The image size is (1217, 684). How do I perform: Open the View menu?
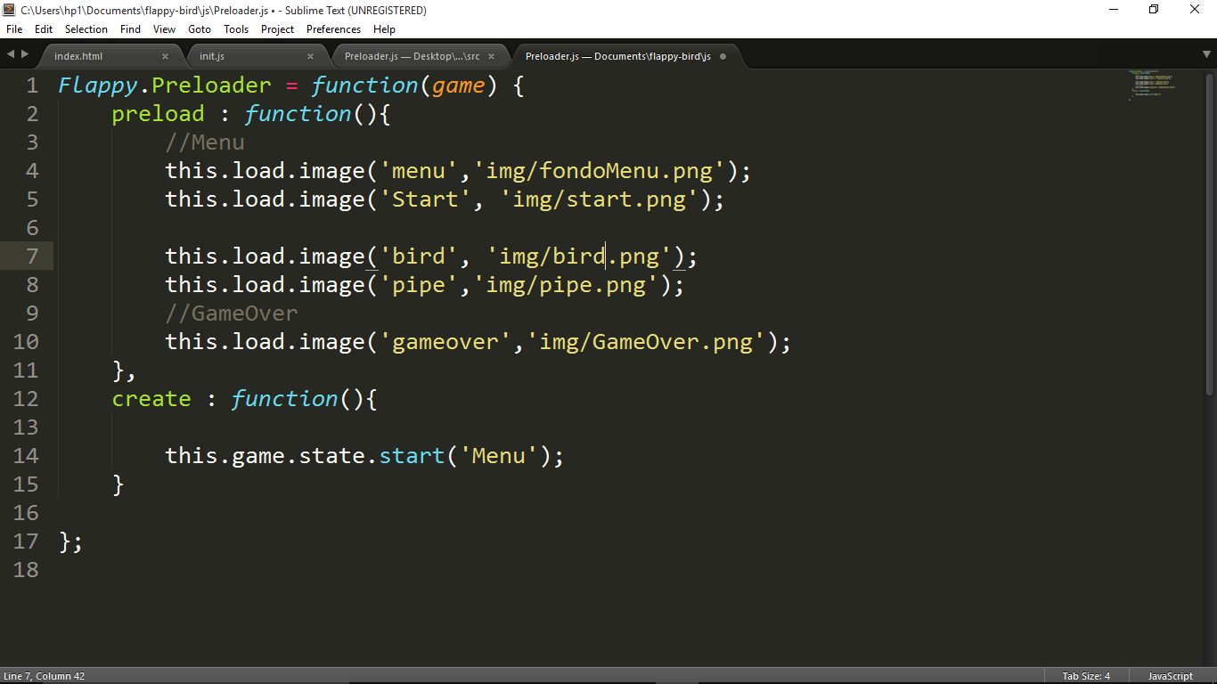[x=164, y=29]
